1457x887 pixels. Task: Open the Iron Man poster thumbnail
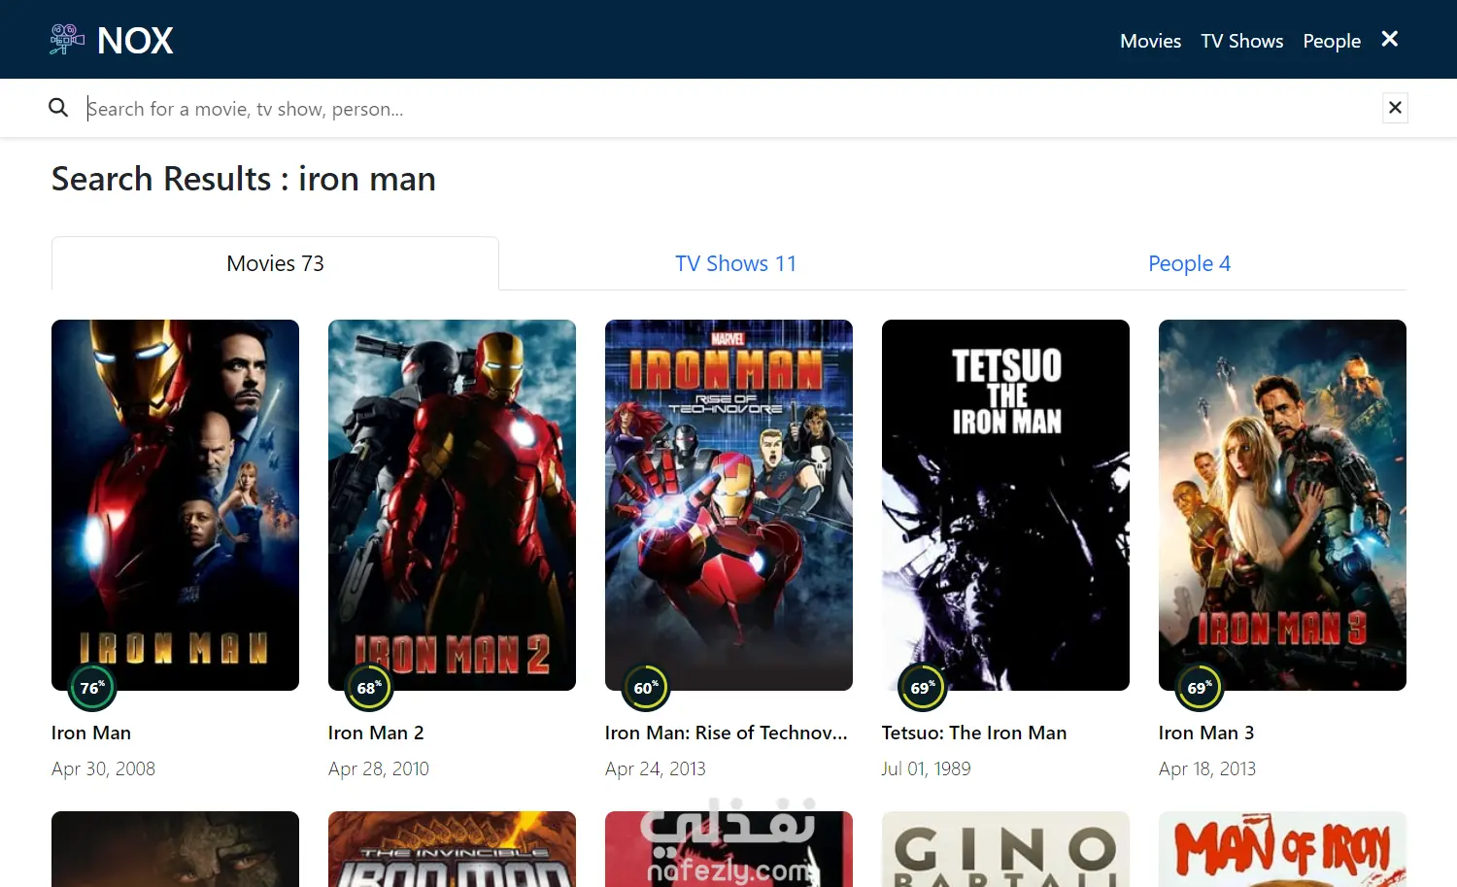coord(175,505)
